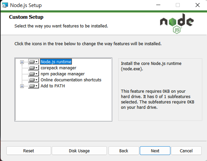This screenshot has height=161, width=207.
Task: Open install options dropdown for corepack manager
Action: coord(34,68)
